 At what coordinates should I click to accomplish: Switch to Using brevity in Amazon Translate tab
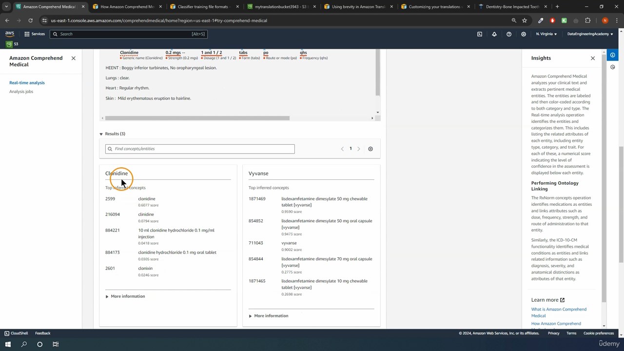click(358, 7)
